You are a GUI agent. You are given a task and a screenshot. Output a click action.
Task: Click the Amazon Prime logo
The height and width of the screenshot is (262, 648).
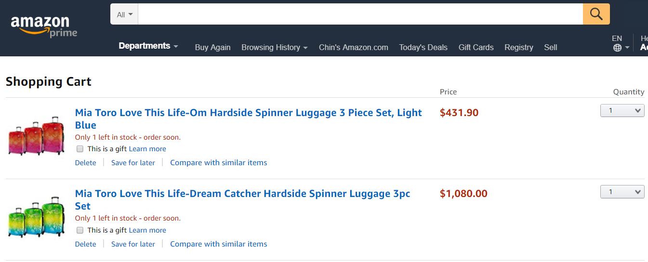tap(44, 26)
